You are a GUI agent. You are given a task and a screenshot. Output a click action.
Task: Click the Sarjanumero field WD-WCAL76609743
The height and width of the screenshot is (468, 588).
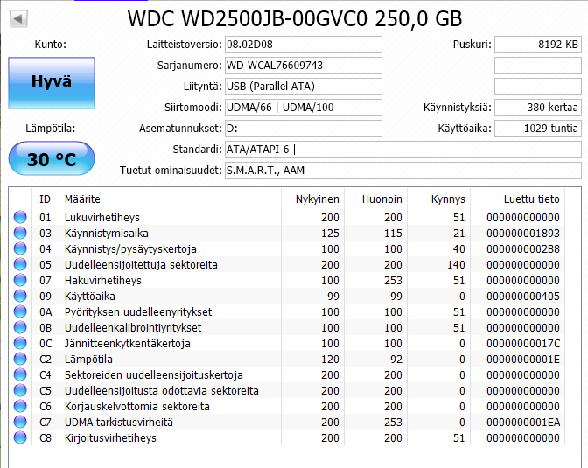tap(304, 66)
